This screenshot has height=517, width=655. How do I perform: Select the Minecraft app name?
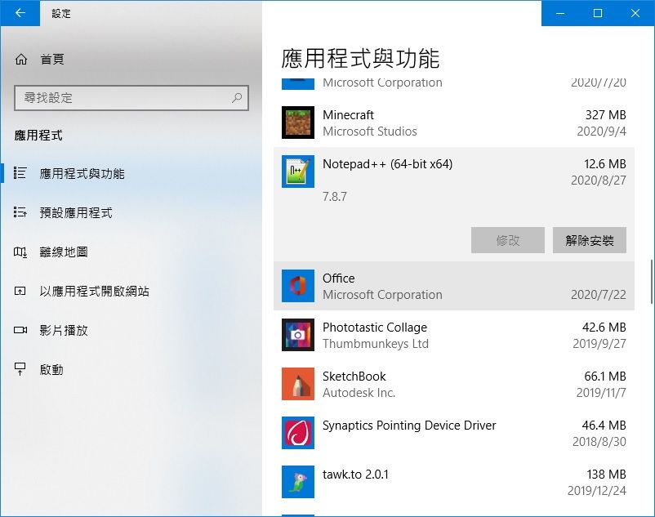pyautogui.click(x=348, y=115)
